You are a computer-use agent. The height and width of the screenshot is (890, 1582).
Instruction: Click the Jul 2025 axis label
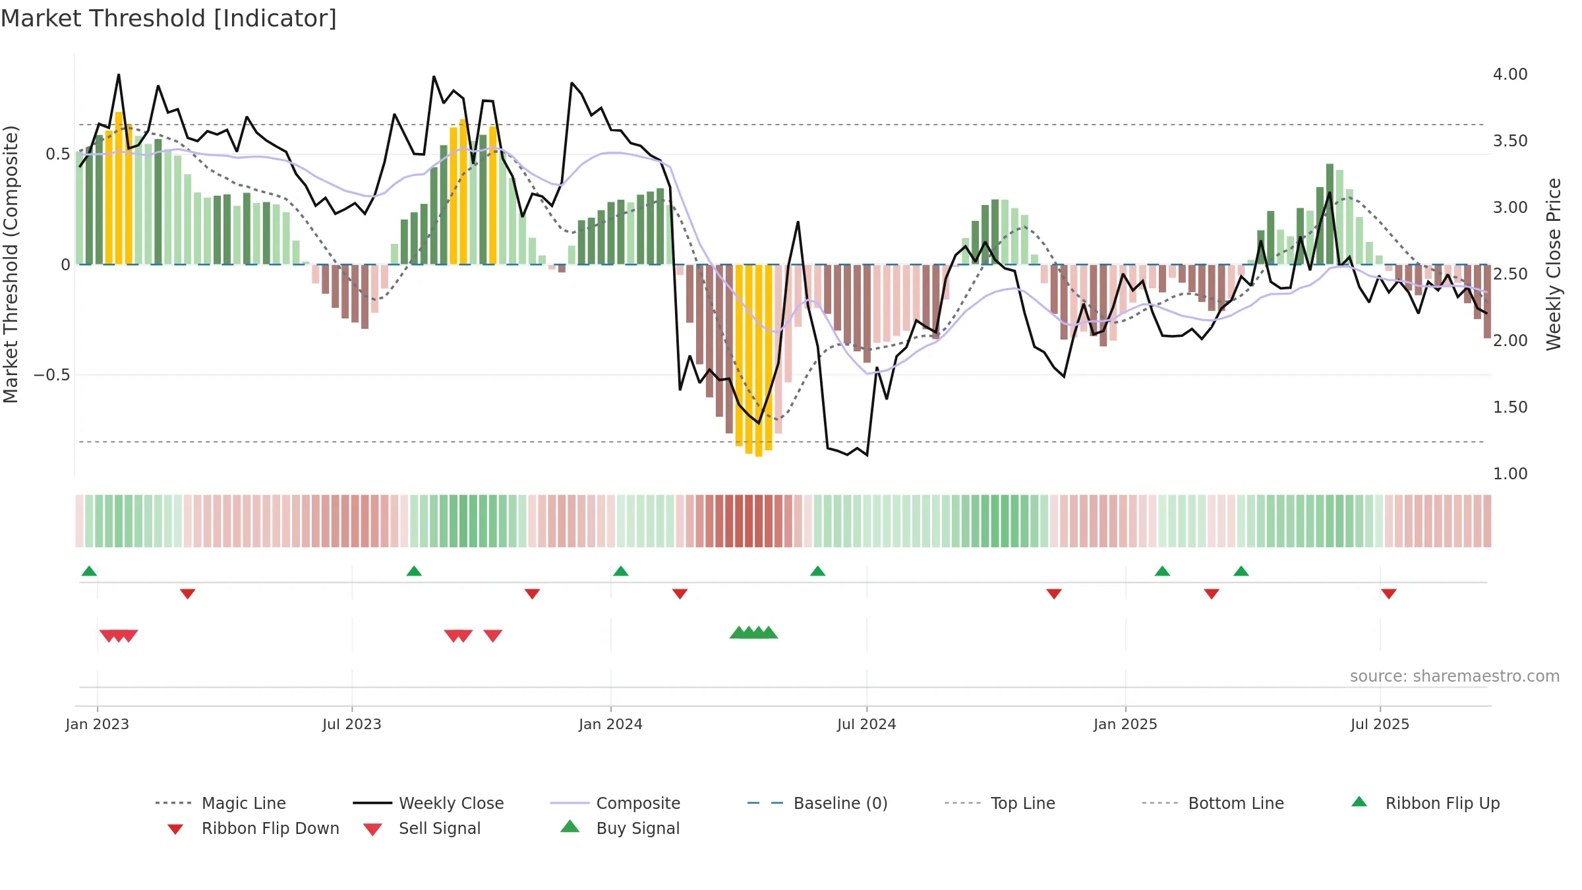click(x=1380, y=724)
